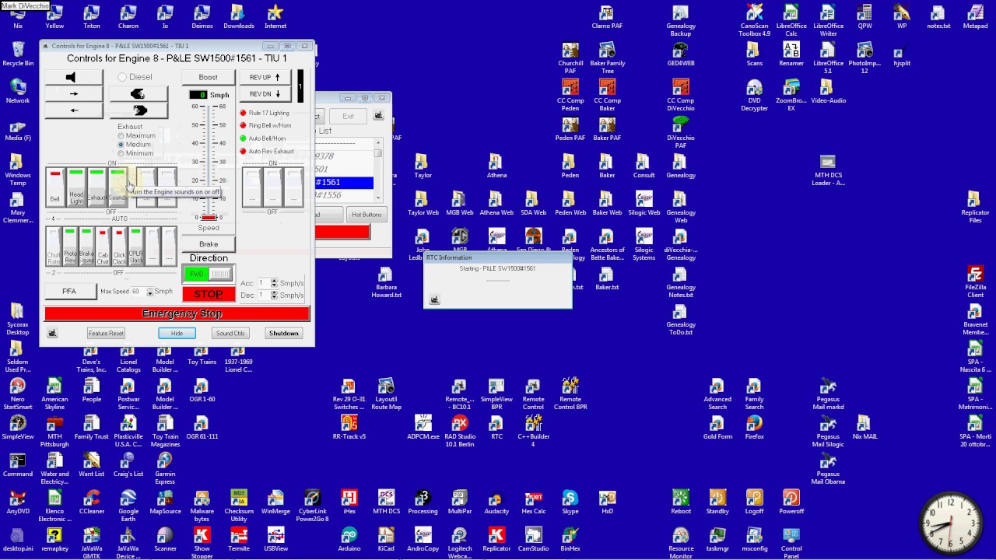Image resolution: width=996 pixels, height=560 pixels.
Task: Open the MTH DCS Loader desktop icon
Action: [x=828, y=171]
